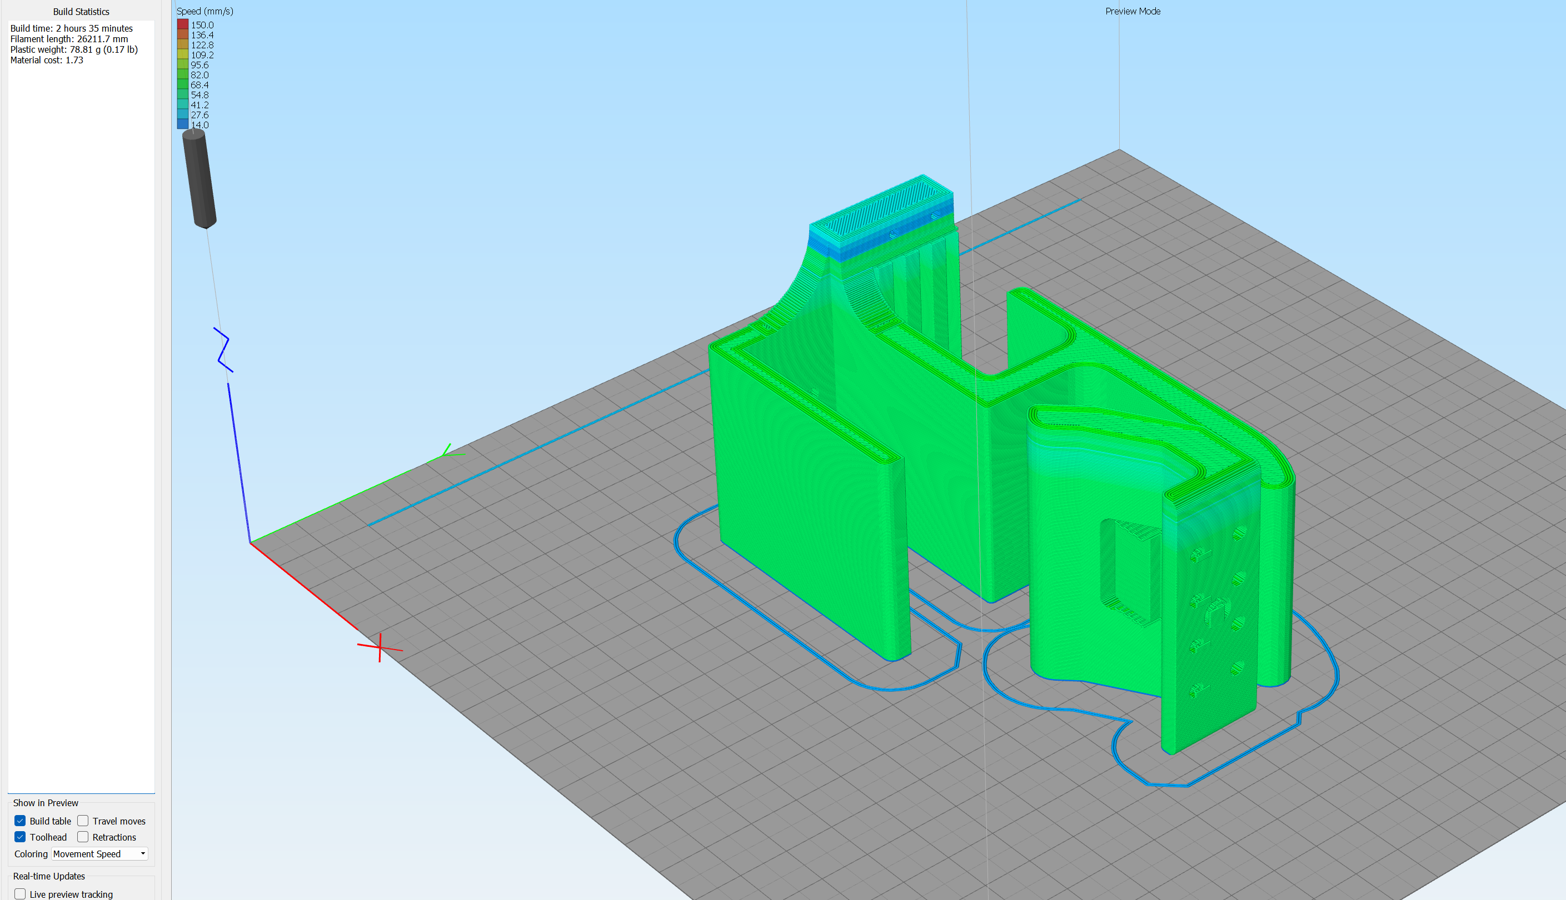The height and width of the screenshot is (900, 1566).
Task: Click the blue 14.0 speed legend swatch
Action: point(182,124)
